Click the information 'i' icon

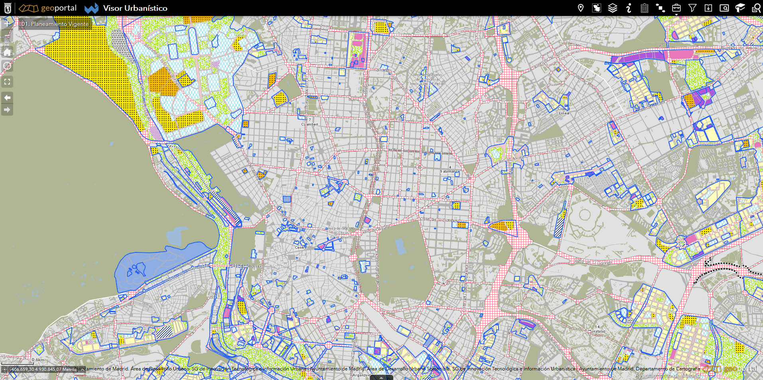click(629, 8)
